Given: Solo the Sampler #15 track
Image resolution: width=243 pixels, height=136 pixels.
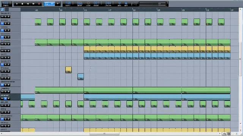Looking at the screenshot, I should pos(5,64).
